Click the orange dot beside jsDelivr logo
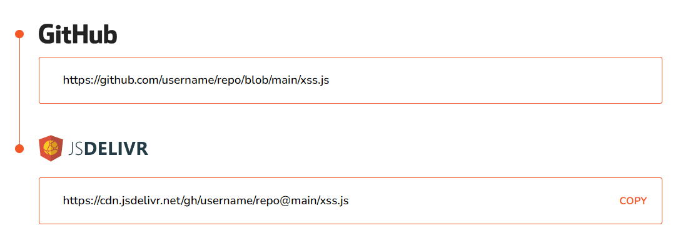 click(x=19, y=149)
